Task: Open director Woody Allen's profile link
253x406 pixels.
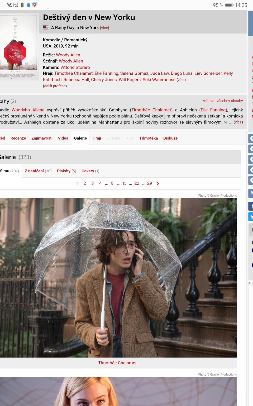Action: coord(68,55)
